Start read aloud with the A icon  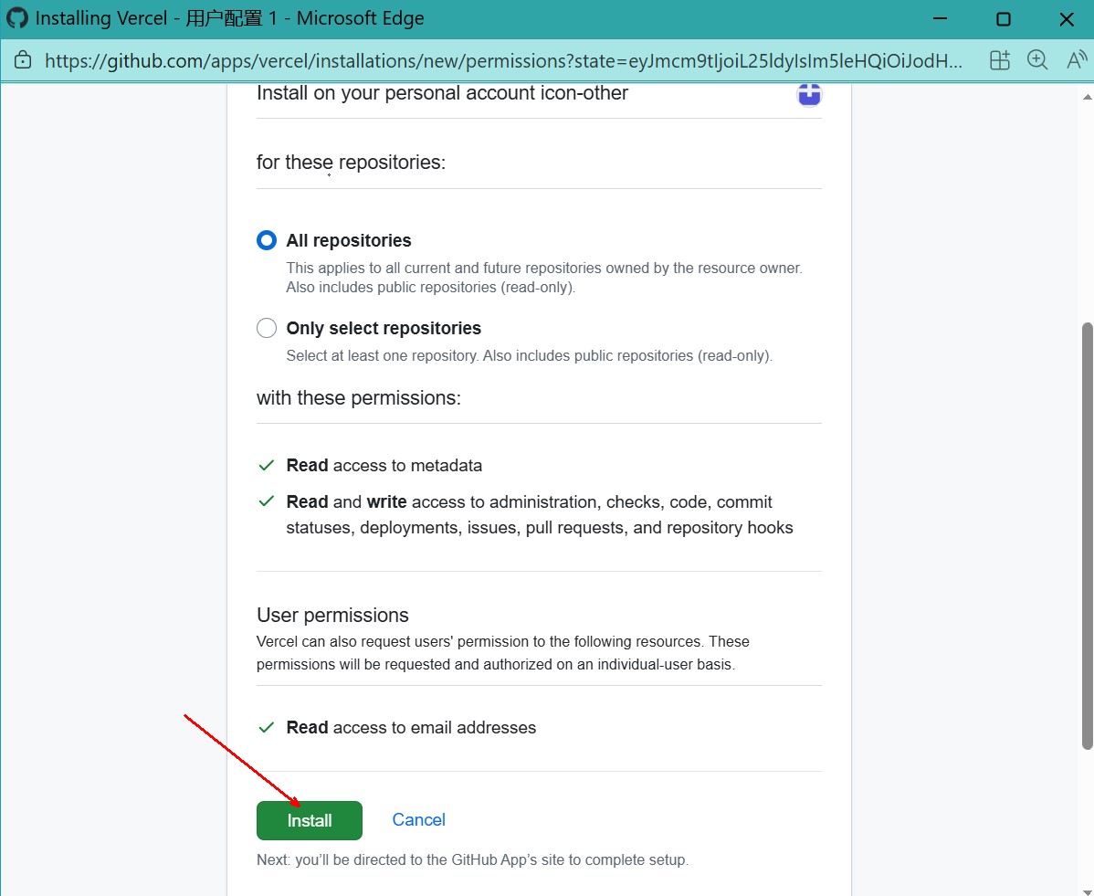(x=1076, y=60)
